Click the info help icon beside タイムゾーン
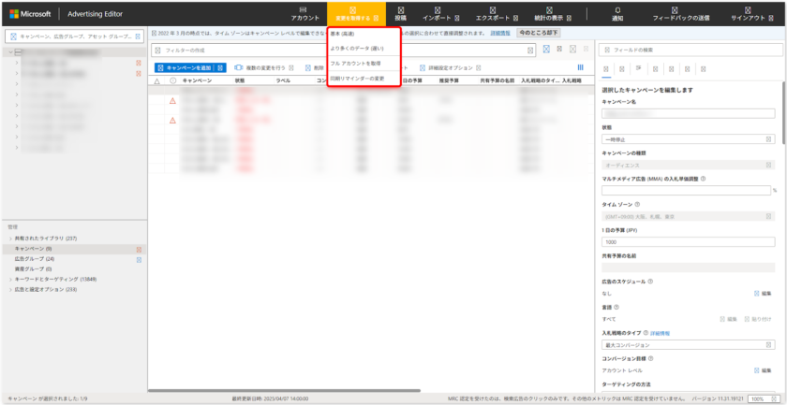This screenshot has width=787, height=405. coord(637,204)
